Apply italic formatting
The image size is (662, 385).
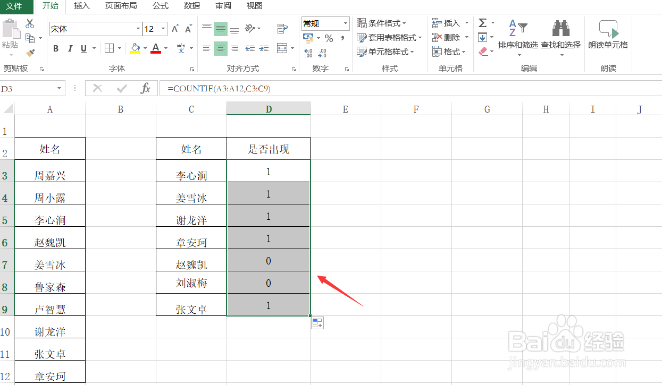(x=70, y=48)
